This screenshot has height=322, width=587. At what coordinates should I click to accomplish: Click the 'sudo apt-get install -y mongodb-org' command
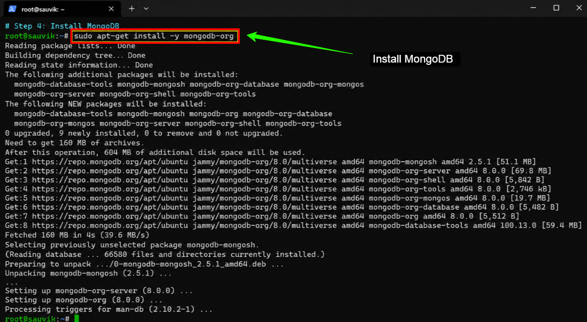pyautogui.click(x=154, y=36)
